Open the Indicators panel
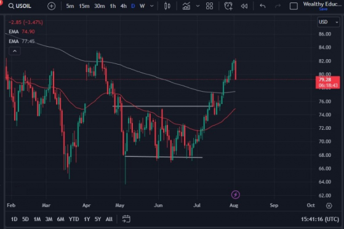The height and width of the screenshot is (229, 344). tap(186, 6)
